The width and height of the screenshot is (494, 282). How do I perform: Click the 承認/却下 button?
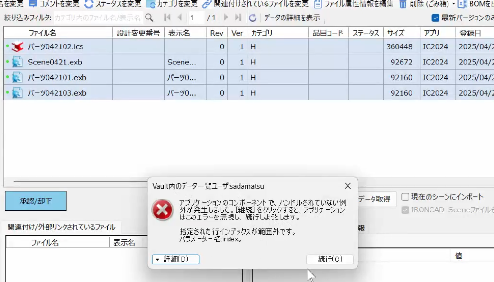[35, 201]
